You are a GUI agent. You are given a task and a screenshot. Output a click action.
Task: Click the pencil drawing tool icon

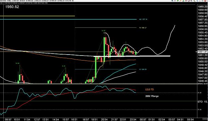(180, 1)
